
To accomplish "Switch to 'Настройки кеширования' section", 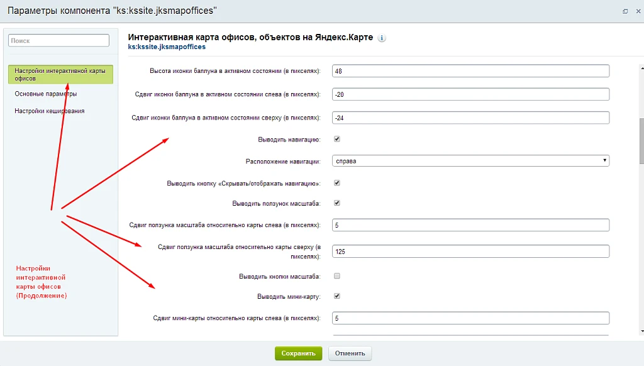I will click(49, 111).
